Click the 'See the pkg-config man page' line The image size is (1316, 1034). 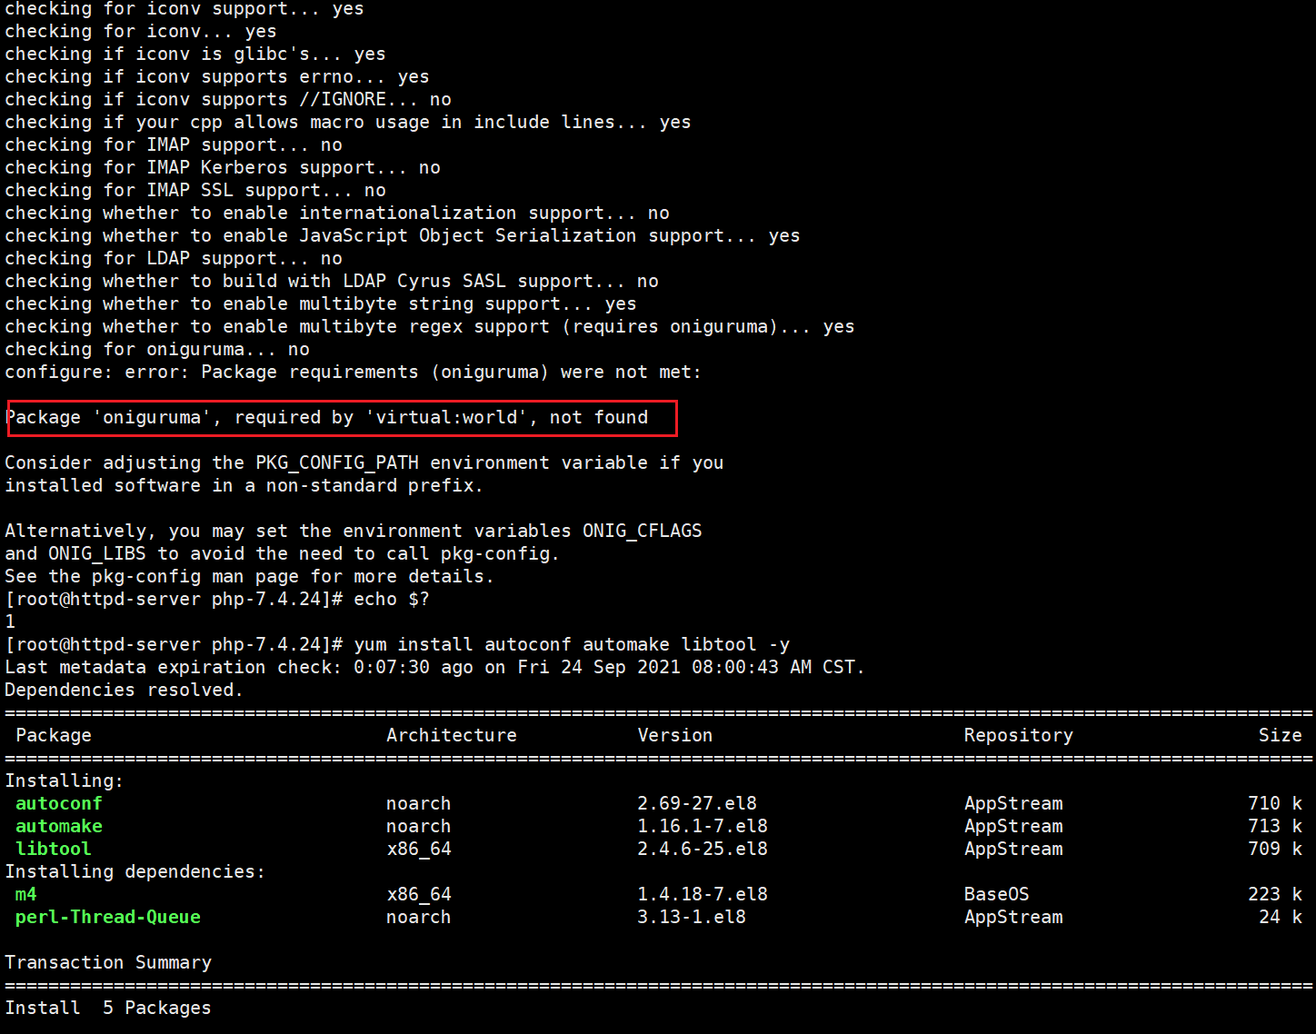[x=250, y=577]
